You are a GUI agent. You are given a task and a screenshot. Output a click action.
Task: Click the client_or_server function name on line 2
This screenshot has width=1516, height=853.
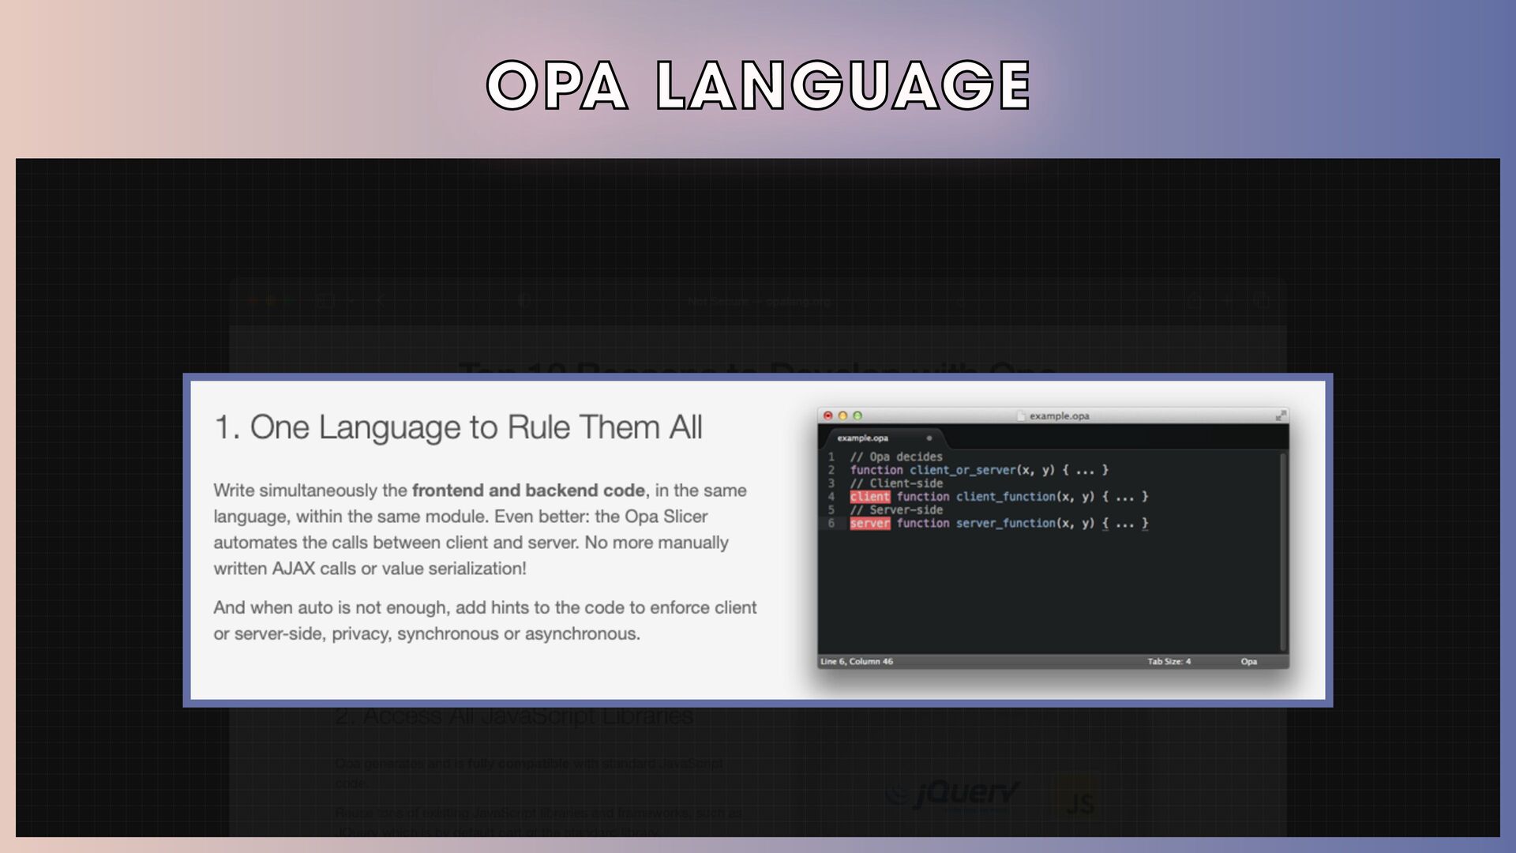[962, 470]
